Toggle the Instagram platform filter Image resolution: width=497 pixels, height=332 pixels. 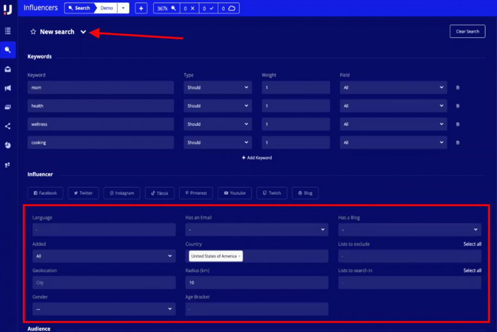(x=121, y=193)
